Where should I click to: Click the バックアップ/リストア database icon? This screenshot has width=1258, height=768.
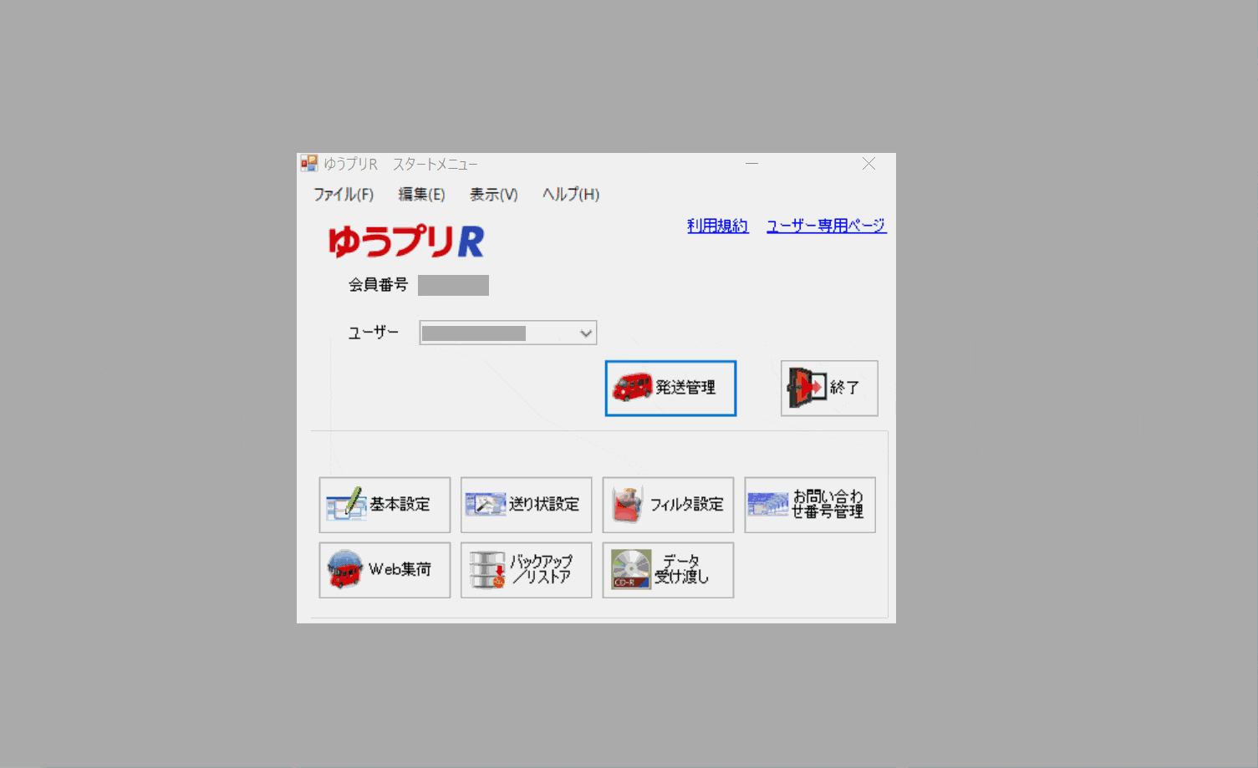[486, 570]
